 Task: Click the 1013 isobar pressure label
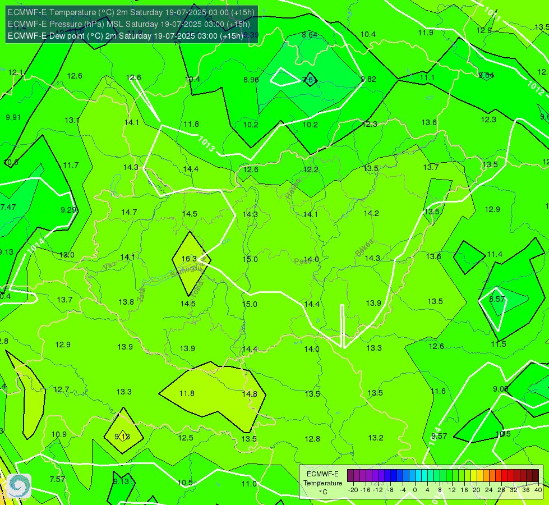point(206,144)
